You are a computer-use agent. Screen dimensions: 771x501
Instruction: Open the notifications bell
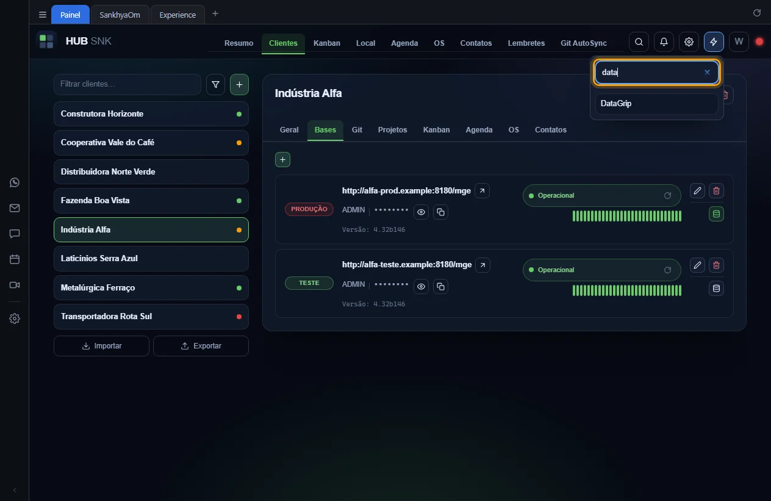coord(664,42)
